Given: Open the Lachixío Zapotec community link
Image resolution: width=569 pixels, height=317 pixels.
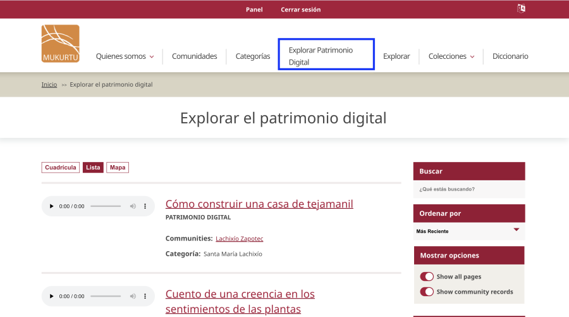Looking at the screenshot, I should point(240,239).
